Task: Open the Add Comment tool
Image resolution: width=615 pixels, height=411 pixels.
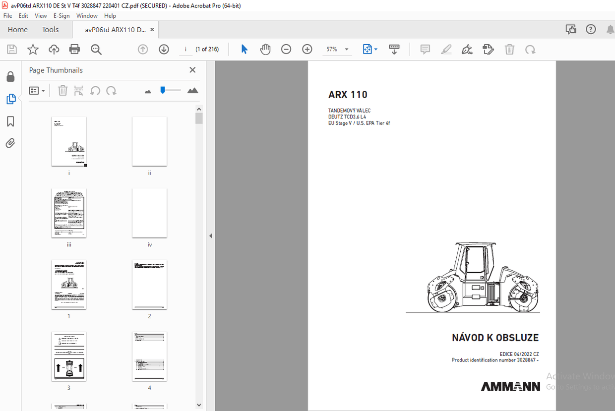Action: point(425,49)
